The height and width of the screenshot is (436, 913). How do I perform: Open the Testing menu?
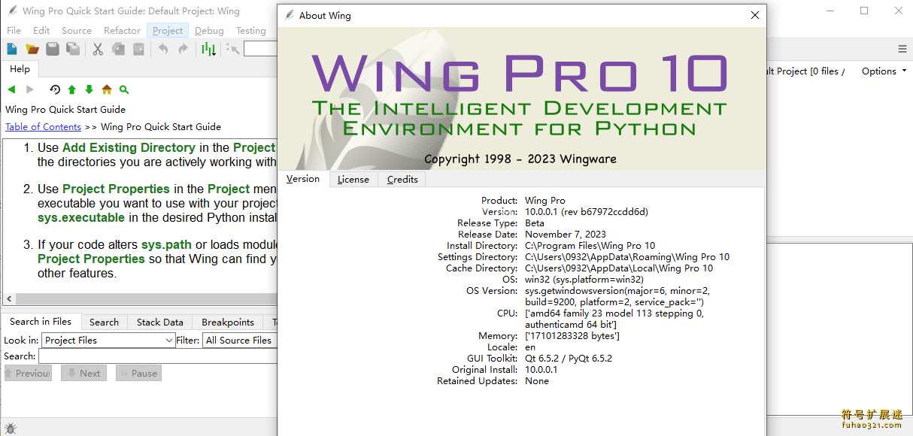click(x=251, y=31)
